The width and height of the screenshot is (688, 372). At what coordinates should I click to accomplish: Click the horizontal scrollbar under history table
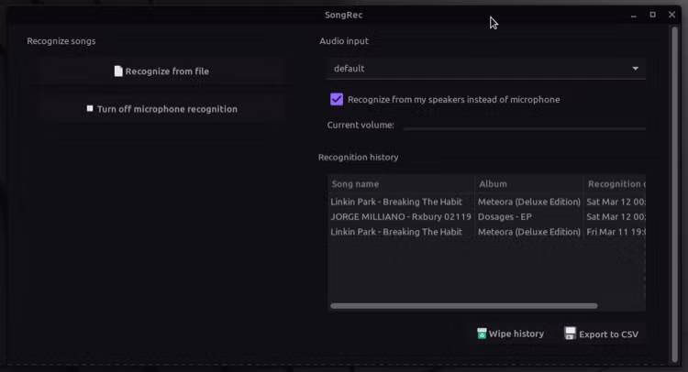464,306
